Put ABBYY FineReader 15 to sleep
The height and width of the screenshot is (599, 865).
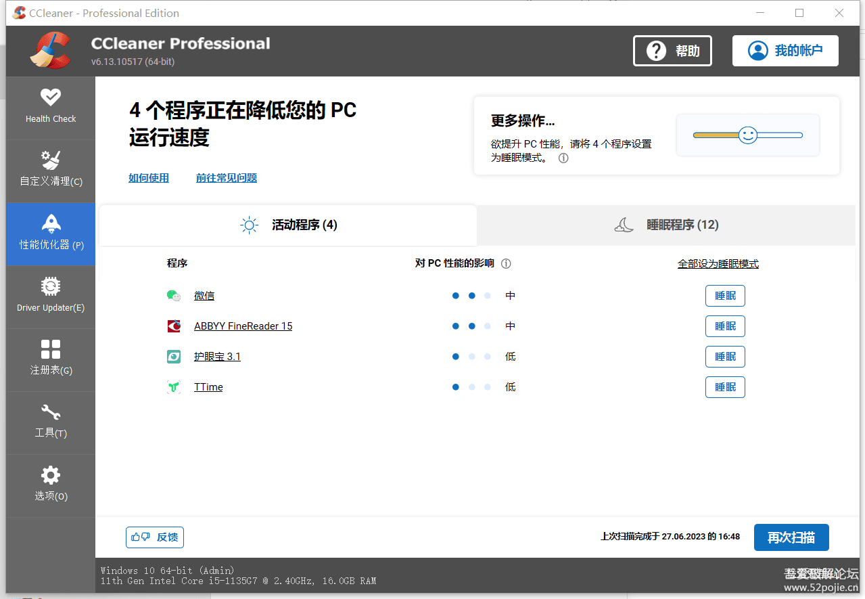[725, 326]
